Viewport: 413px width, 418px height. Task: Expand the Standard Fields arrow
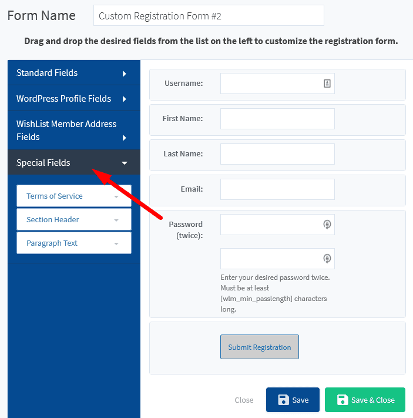coord(125,73)
